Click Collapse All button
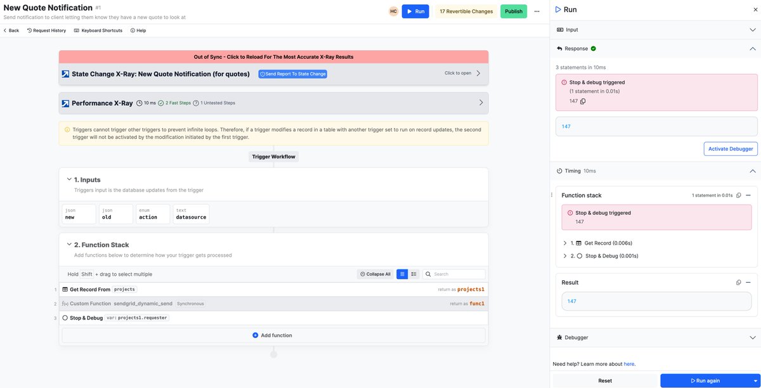Image resolution: width=761 pixels, height=388 pixels. tap(375, 275)
